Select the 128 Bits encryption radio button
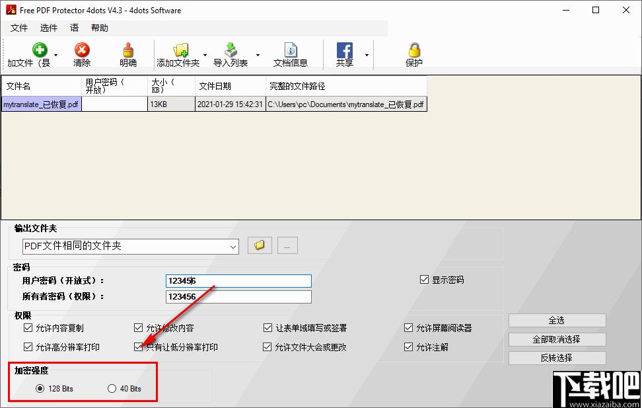Image resolution: width=642 pixels, height=408 pixels. (x=40, y=388)
